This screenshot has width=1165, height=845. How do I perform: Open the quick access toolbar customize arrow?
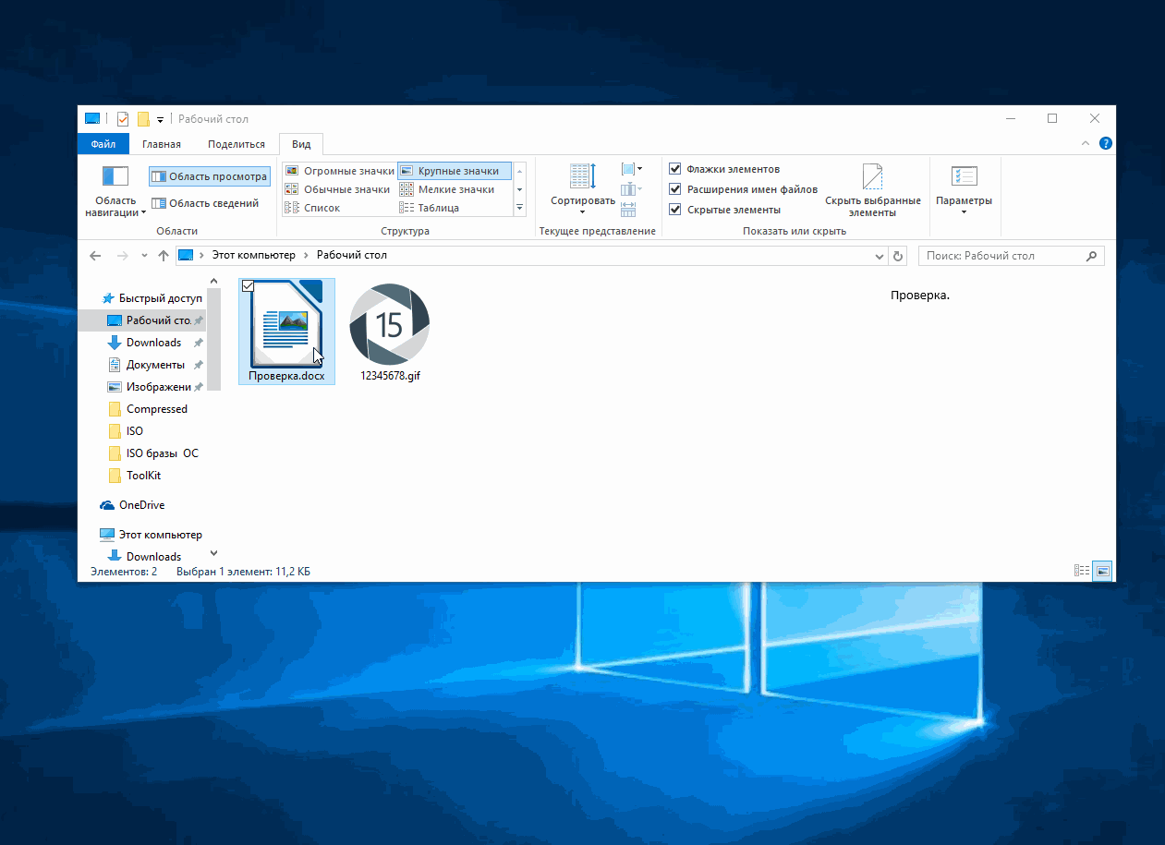(x=160, y=119)
